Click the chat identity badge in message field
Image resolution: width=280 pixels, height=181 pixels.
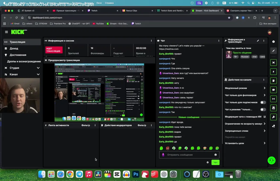tap(163, 155)
